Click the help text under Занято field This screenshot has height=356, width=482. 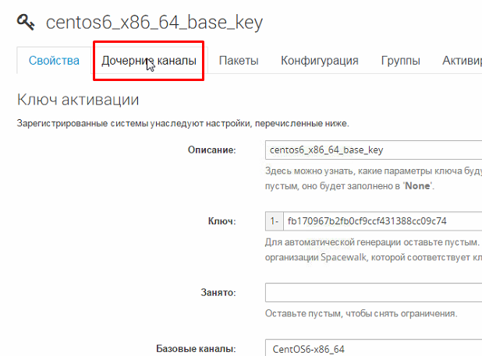(x=360, y=314)
